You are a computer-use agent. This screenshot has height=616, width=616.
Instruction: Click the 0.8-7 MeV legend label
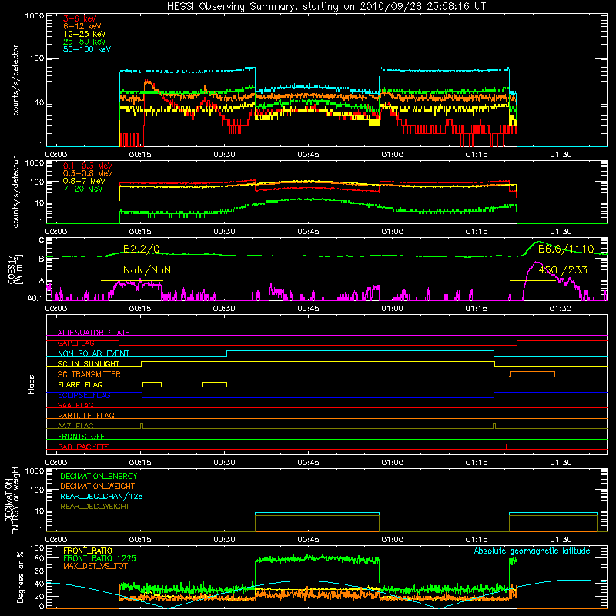tap(84, 181)
